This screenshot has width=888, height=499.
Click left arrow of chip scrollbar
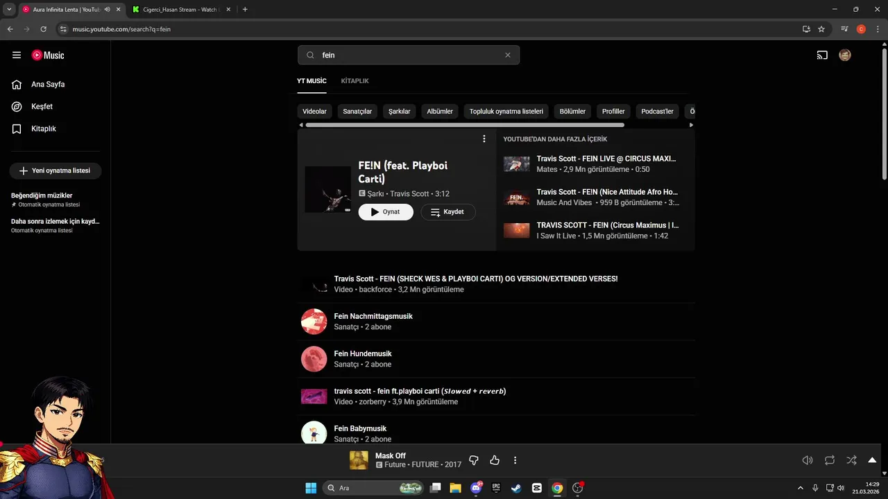coord(301,125)
